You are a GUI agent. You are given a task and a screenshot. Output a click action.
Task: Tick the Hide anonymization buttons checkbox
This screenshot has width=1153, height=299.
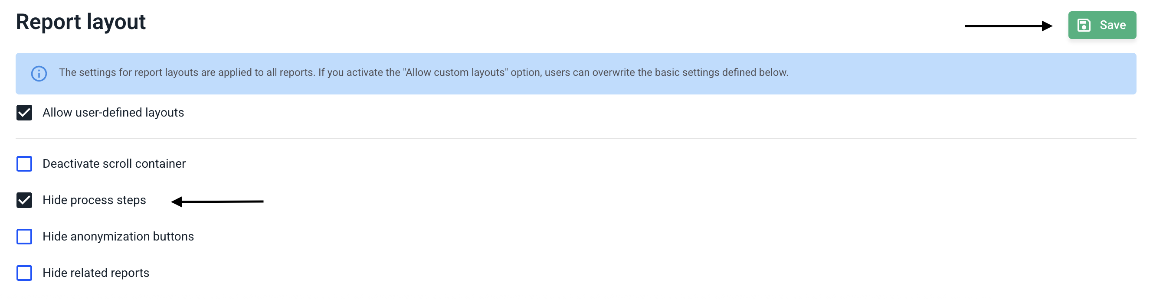(x=24, y=237)
